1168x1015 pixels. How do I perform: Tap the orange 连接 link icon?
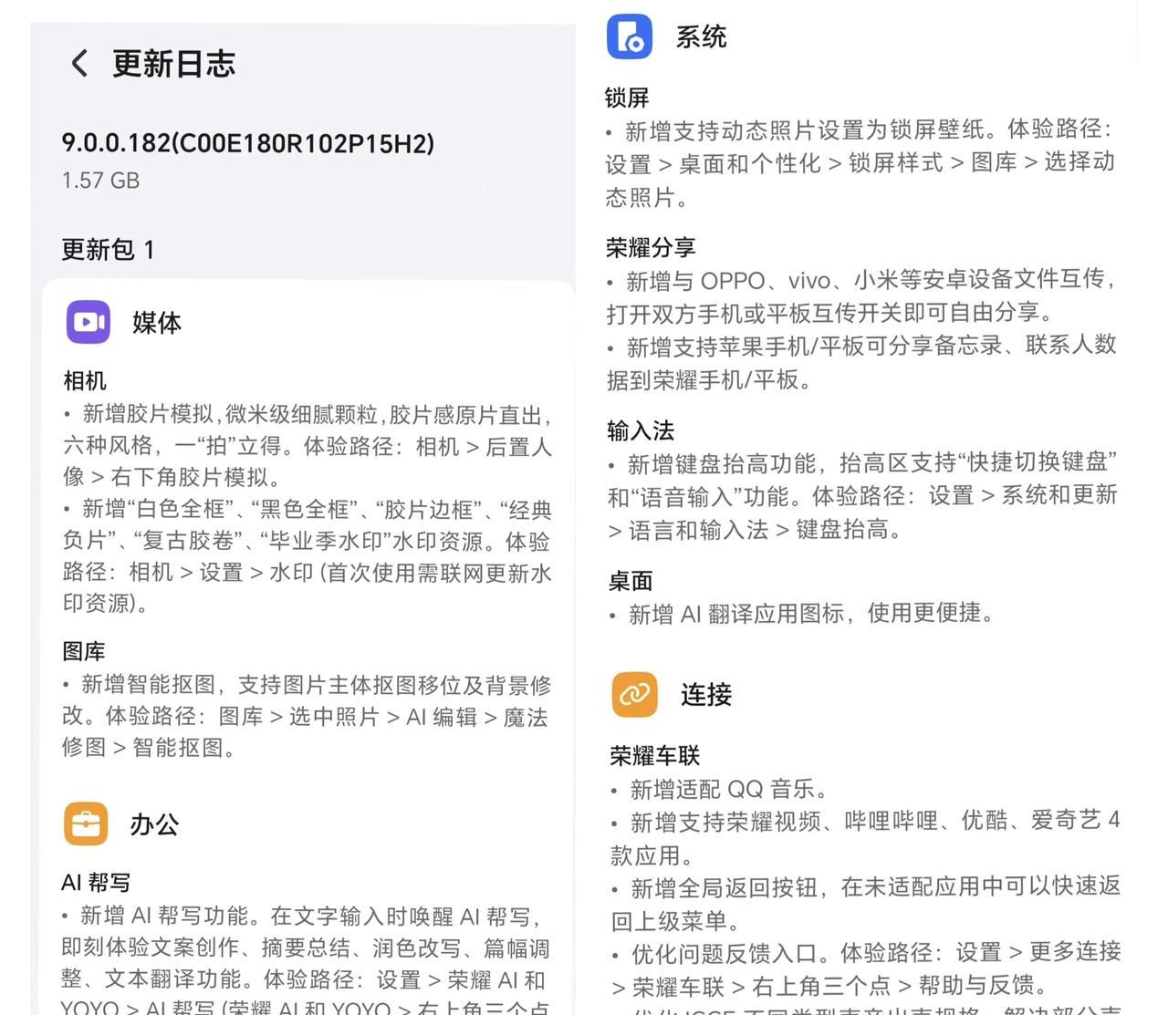click(634, 695)
